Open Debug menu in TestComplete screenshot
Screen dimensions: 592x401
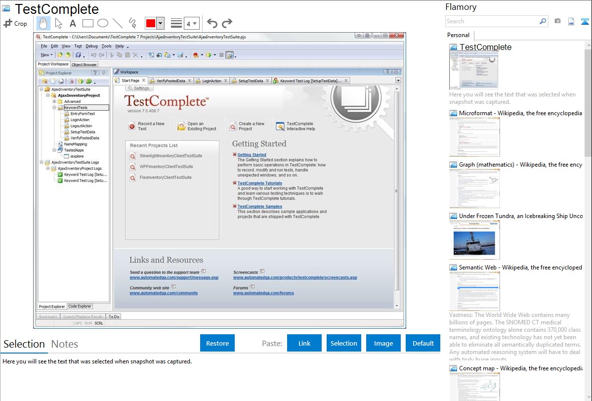[x=91, y=46]
